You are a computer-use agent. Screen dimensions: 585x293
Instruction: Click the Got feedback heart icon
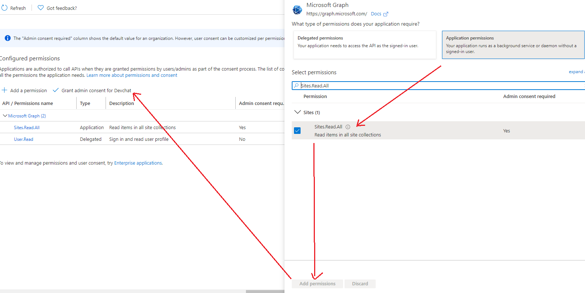(41, 8)
